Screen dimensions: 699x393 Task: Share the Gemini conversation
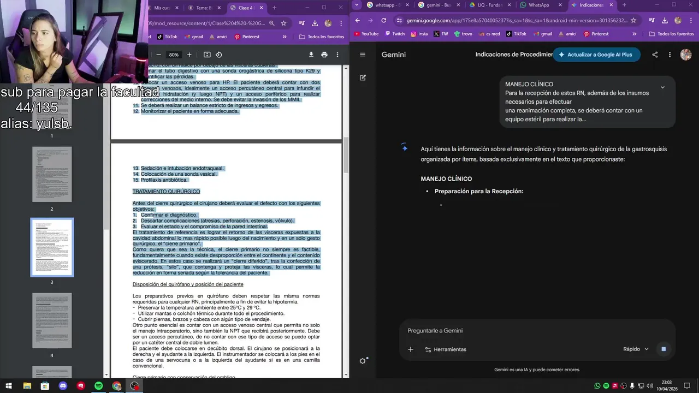(x=655, y=55)
